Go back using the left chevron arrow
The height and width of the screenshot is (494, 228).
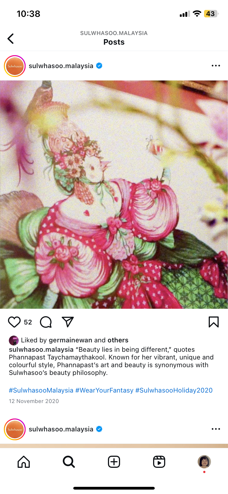coord(10,39)
